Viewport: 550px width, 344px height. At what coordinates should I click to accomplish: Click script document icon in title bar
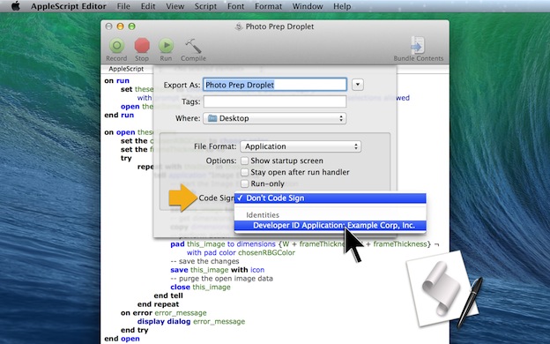tap(239, 26)
